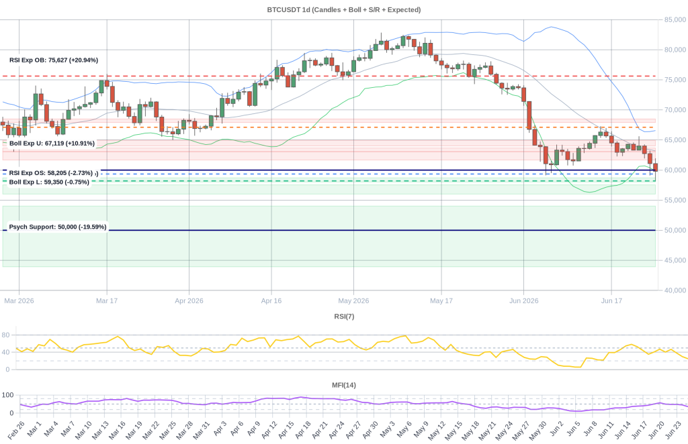Click the Mar 17 date axis label
Screen dimensions: 688x444
[107, 301]
